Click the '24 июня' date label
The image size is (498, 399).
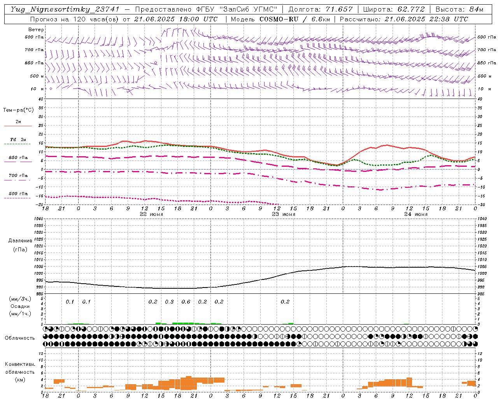click(416, 214)
